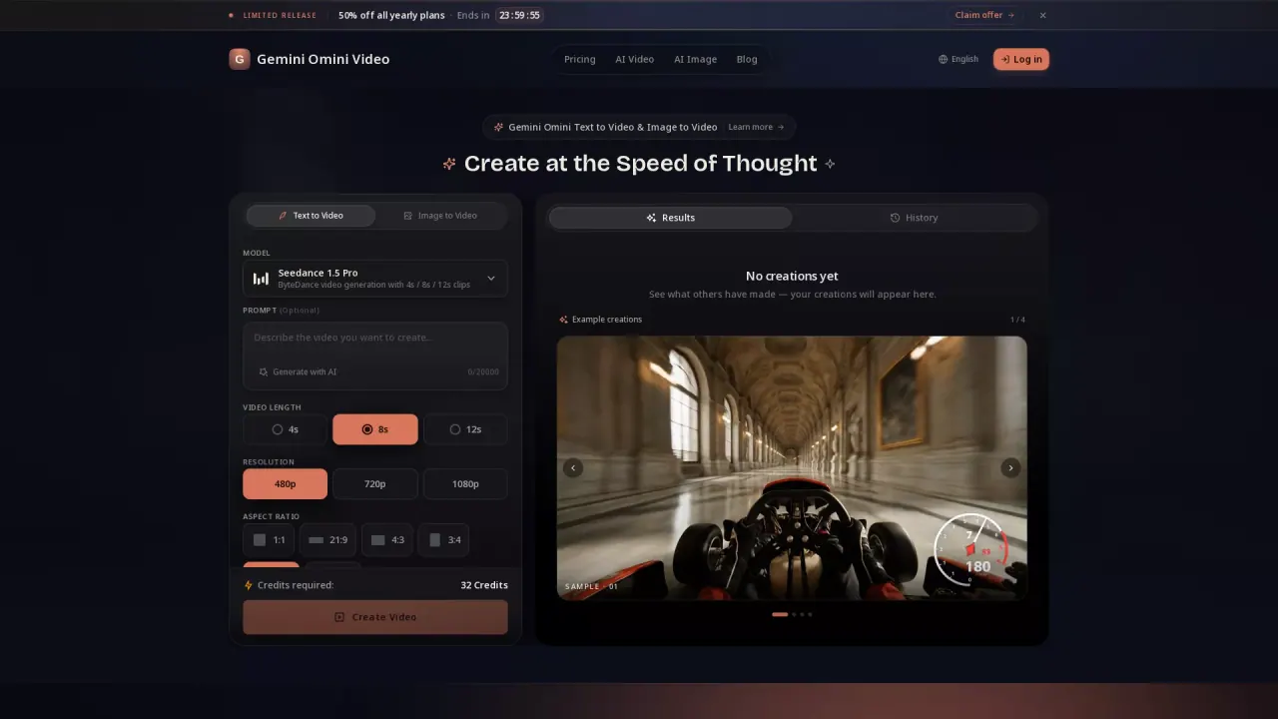
Task: Switch to the Image to Video tab
Action: (440, 216)
